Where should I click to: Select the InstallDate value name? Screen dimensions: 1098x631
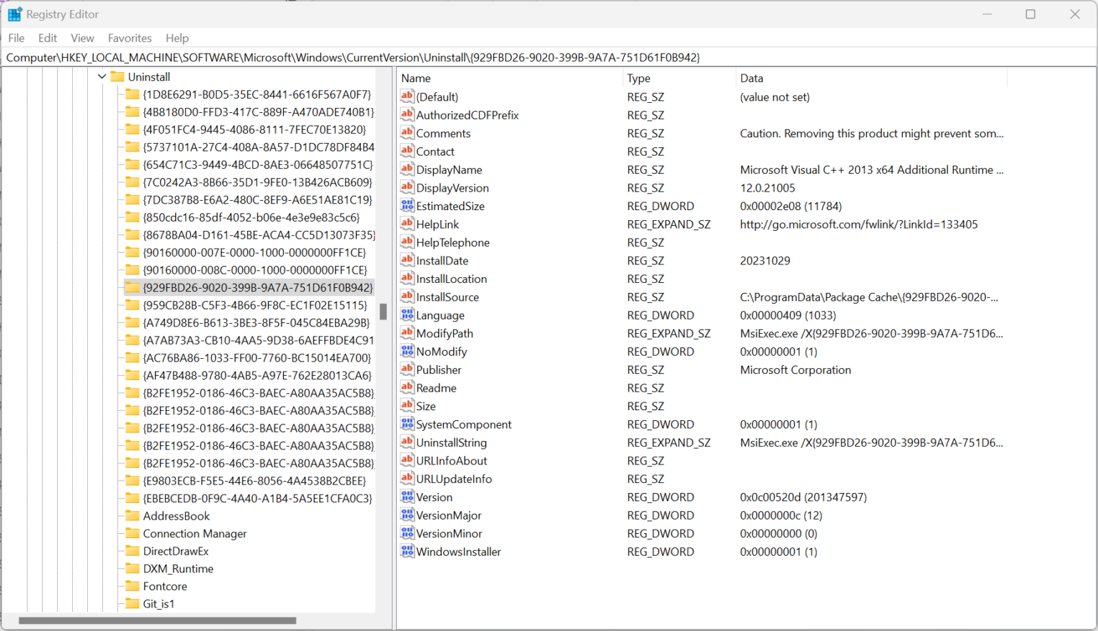442,261
